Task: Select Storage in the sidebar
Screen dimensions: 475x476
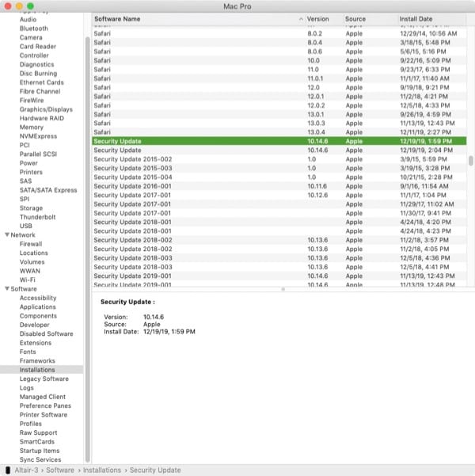Action: pyautogui.click(x=31, y=208)
